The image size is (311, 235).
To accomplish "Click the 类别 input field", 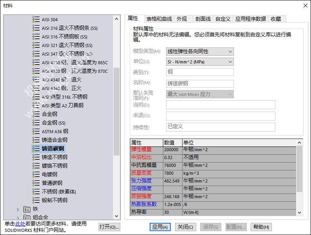I will pos(200,72).
